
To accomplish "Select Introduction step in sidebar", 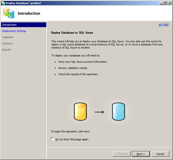I will [24, 25].
